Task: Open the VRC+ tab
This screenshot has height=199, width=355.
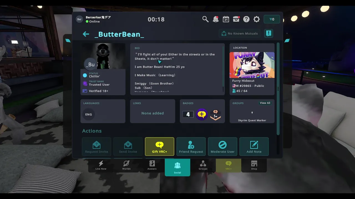Action: [229, 165]
